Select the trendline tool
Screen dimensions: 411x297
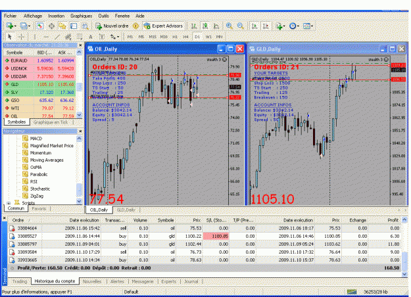coord(57,37)
